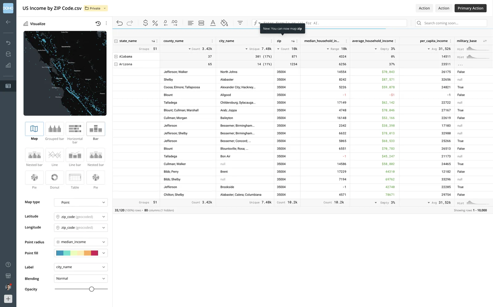Open the filter icon in toolbar
The height and width of the screenshot is (307, 493).
(x=240, y=23)
